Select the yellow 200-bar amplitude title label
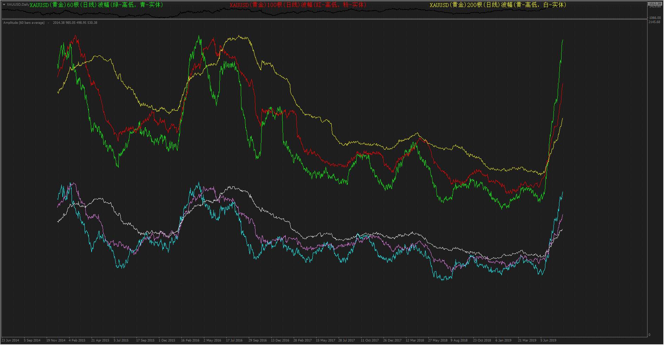 [x=498, y=5]
